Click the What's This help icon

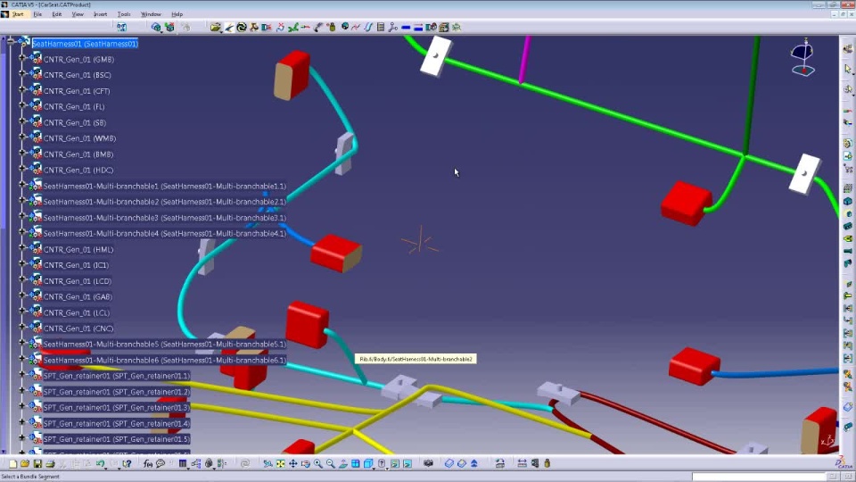tap(127, 463)
